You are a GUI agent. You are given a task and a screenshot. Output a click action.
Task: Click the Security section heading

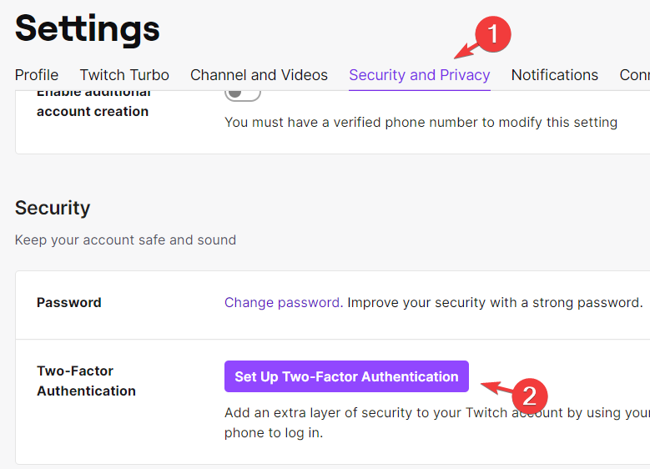(x=53, y=208)
